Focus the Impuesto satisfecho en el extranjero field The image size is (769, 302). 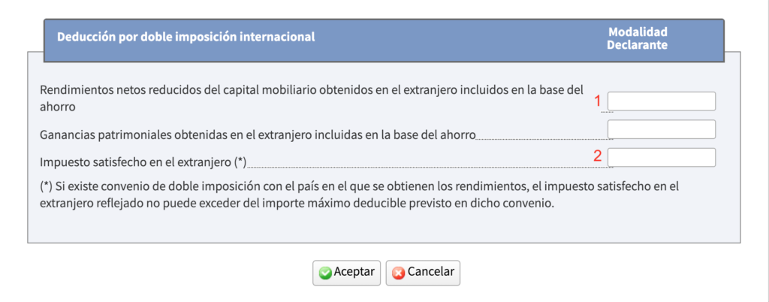pyautogui.click(x=661, y=157)
